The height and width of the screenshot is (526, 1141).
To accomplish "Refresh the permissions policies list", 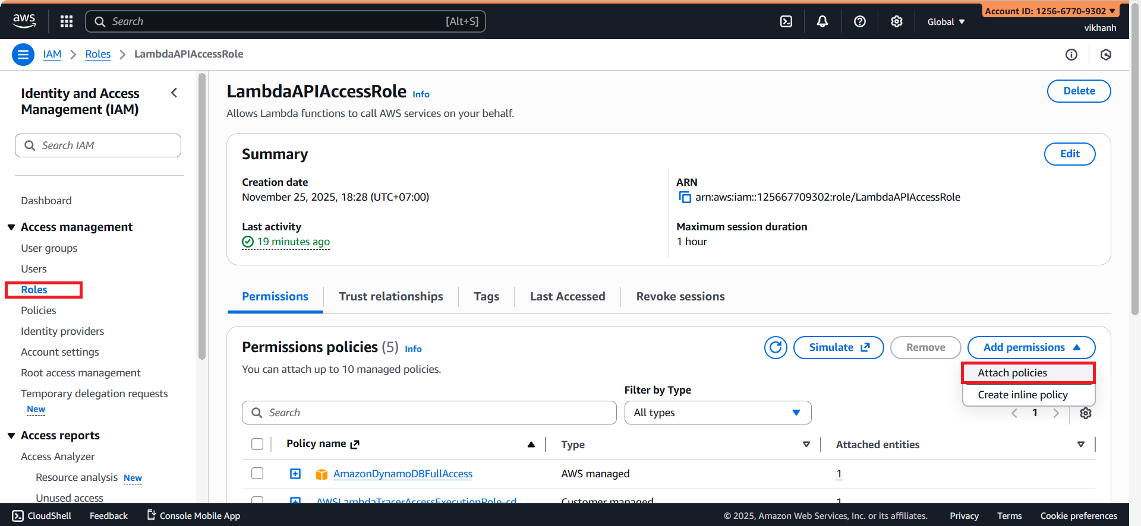I will coord(776,347).
